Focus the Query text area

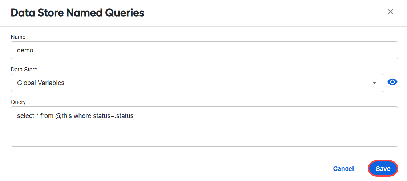coord(204,126)
